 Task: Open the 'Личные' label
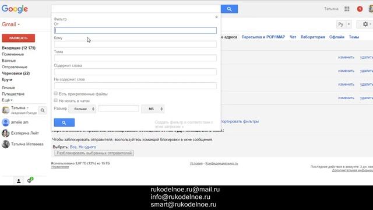pos(8,87)
